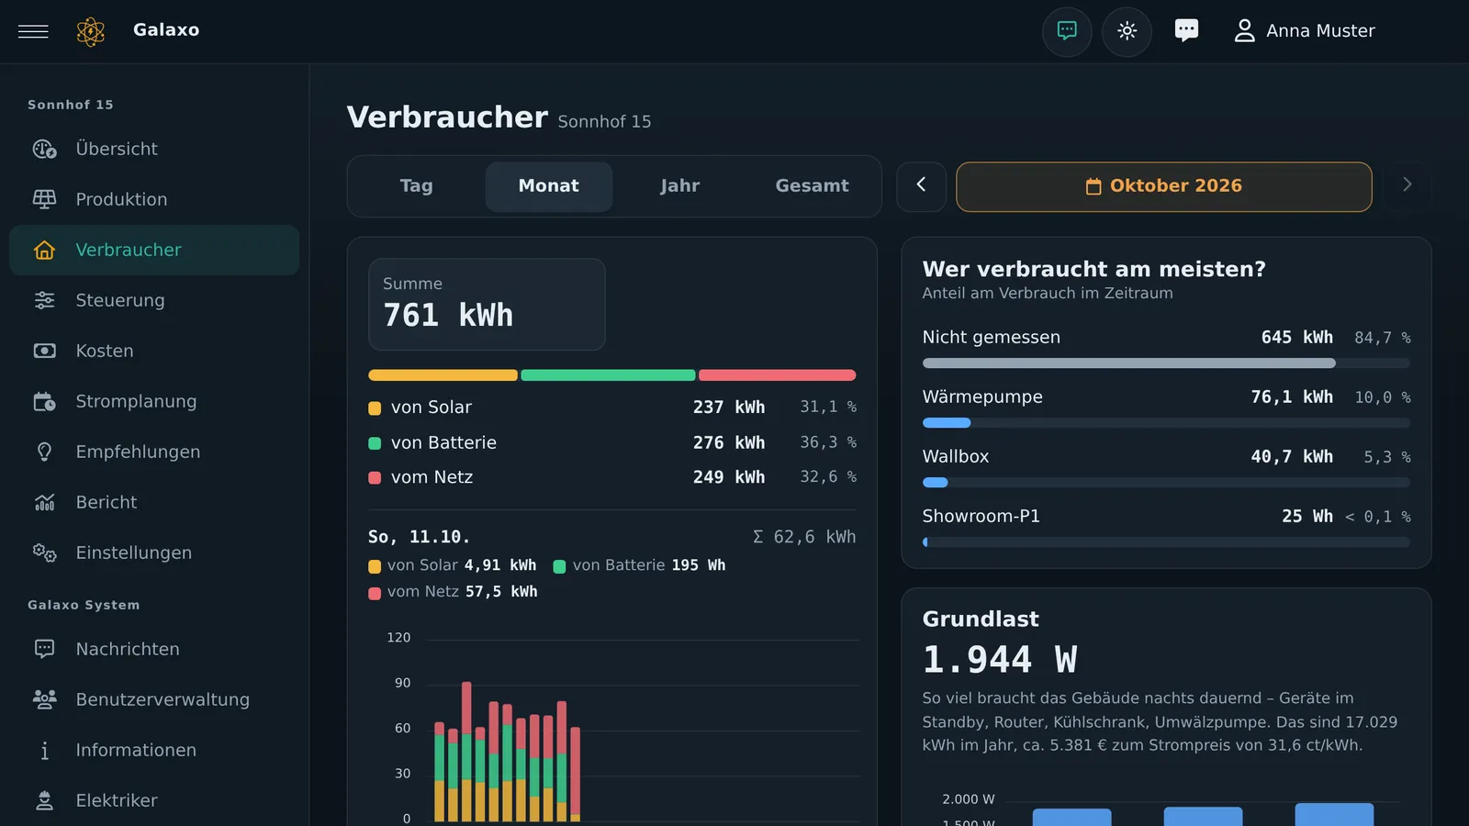Open the Oktober 2026 date picker

tap(1163, 186)
